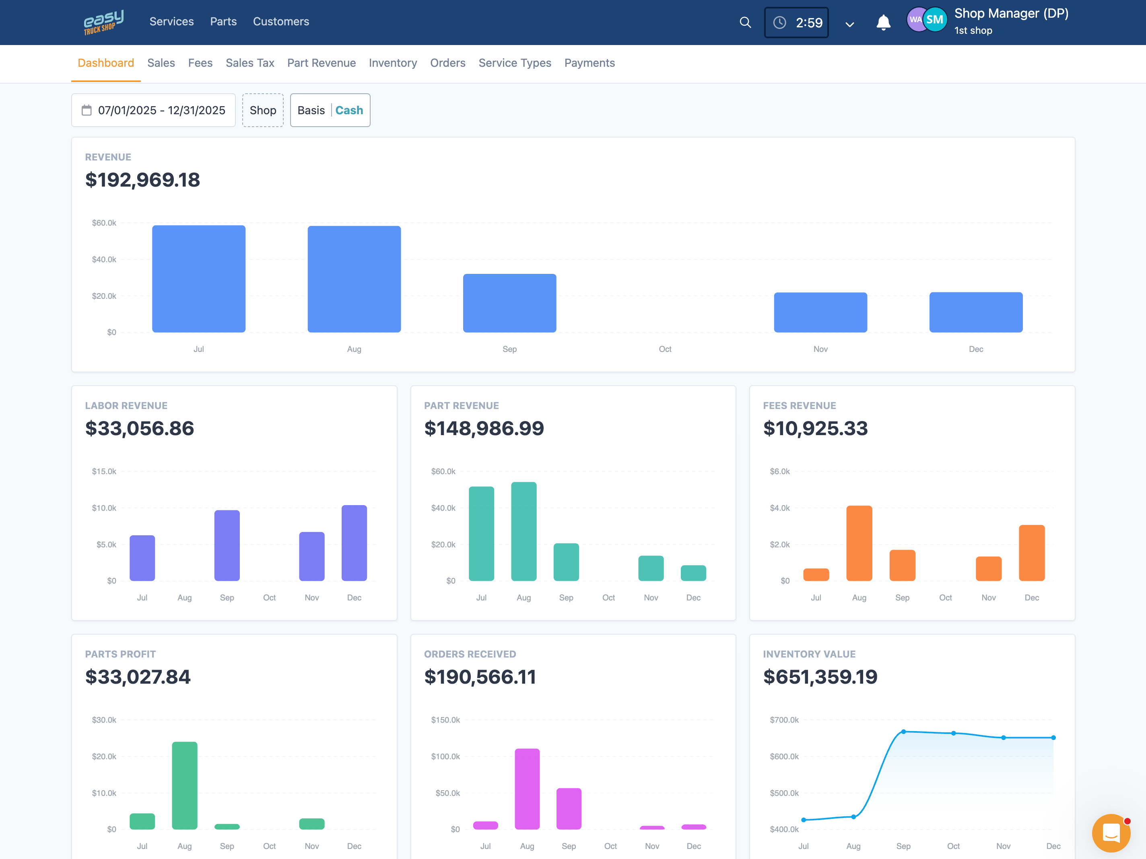Open the date range 07/01/2025 - 12/31/2025 picker
Screen dimensions: 1146x859
click(153, 110)
